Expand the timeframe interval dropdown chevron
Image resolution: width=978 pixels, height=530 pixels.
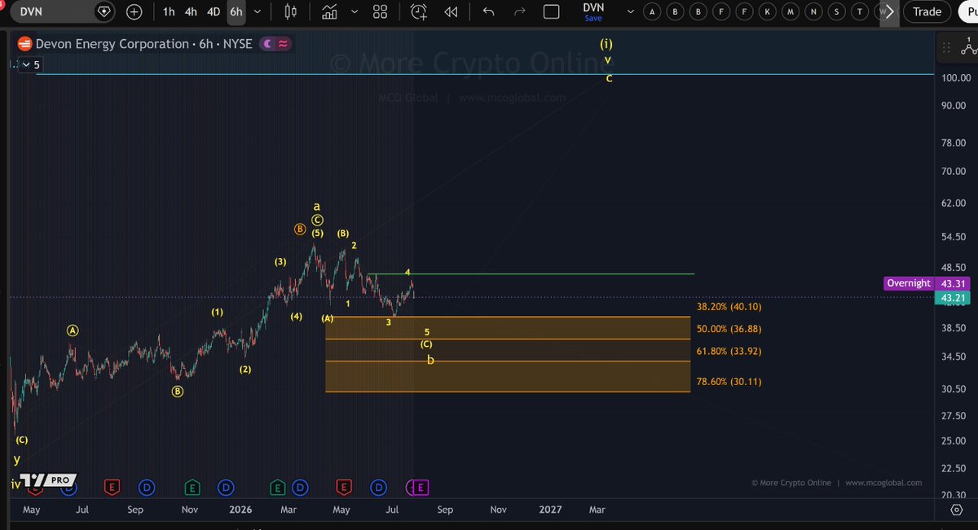click(x=258, y=11)
